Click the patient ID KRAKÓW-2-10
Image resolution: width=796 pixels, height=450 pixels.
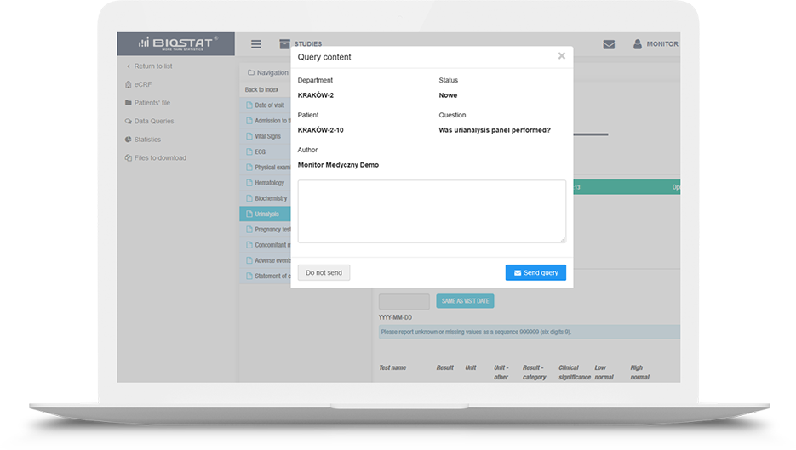[x=320, y=130]
